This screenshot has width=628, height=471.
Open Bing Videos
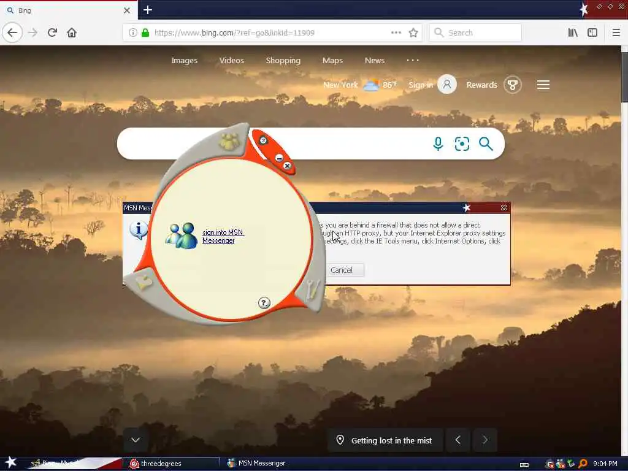231,61
